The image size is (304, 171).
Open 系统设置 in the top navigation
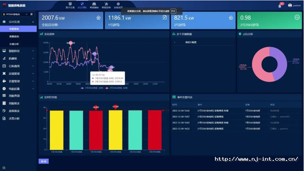pos(118,5)
